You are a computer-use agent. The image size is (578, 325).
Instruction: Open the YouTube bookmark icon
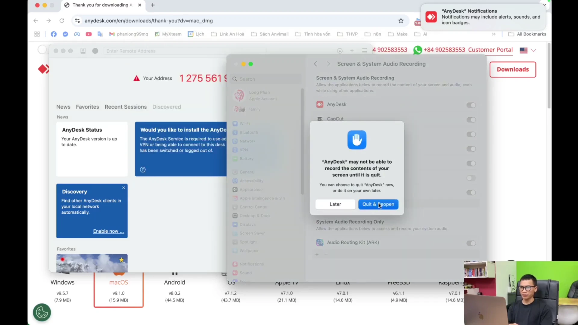(89, 34)
